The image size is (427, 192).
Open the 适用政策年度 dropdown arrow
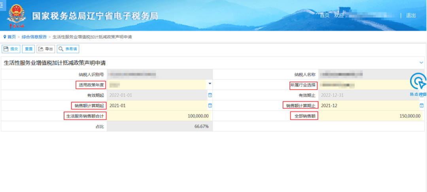pyautogui.click(x=210, y=84)
